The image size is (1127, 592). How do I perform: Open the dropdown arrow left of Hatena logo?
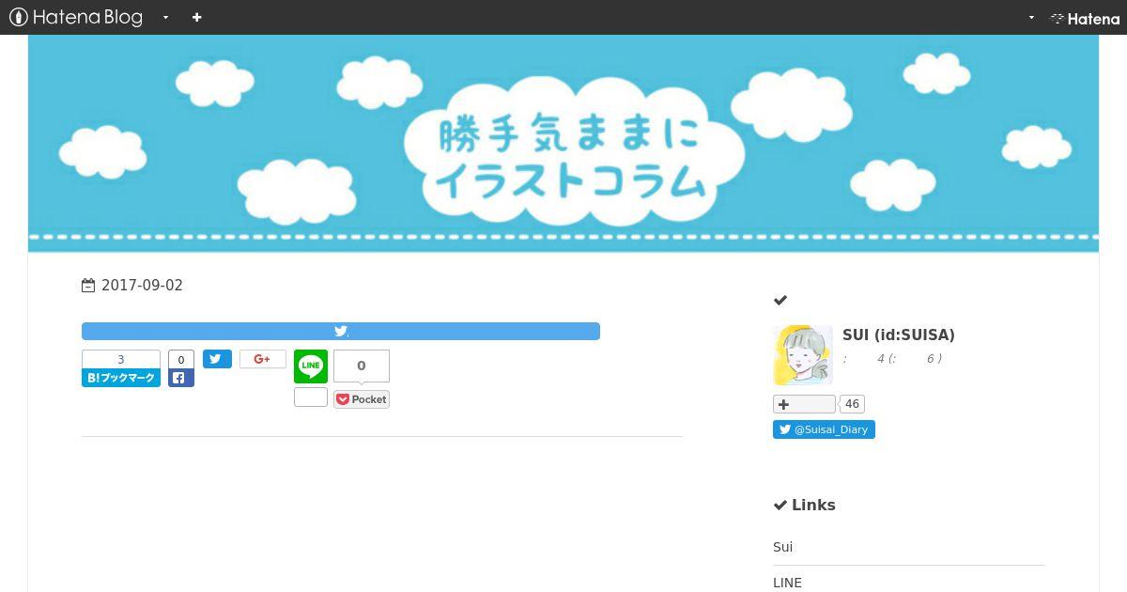pos(1031,17)
